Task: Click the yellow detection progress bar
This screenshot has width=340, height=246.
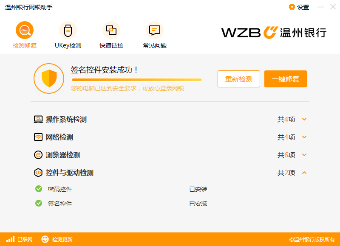Action: coord(136,79)
